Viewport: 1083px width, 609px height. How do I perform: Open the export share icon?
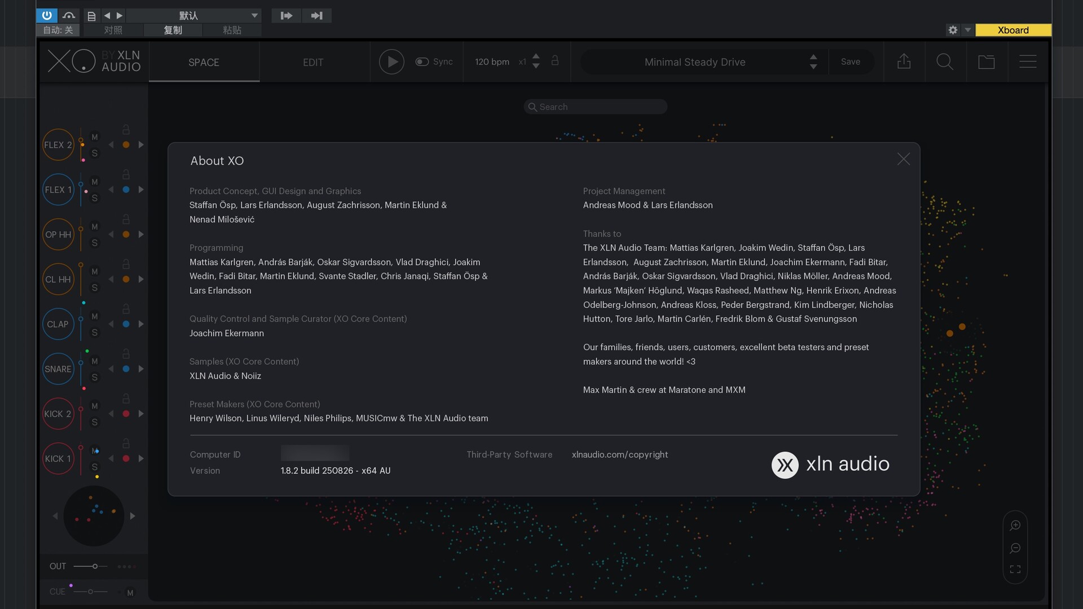pyautogui.click(x=904, y=61)
